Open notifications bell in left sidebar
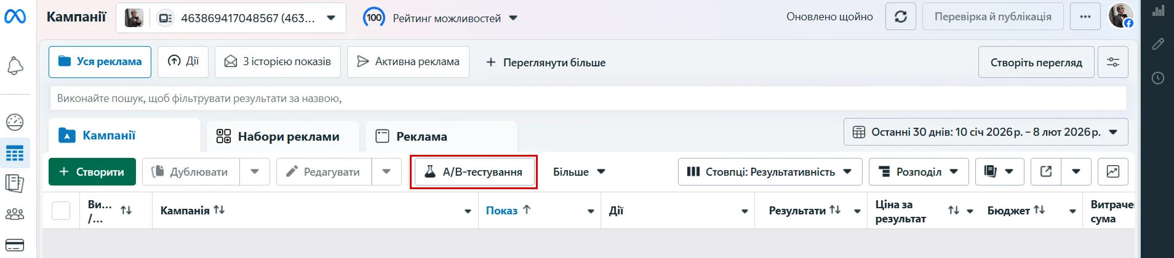Viewport: 1174px width, 258px height. pyautogui.click(x=15, y=66)
